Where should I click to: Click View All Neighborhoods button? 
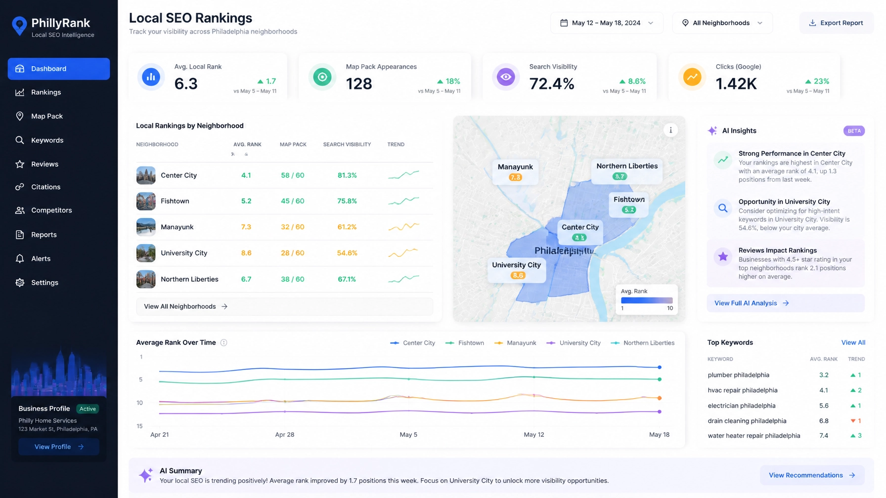pyautogui.click(x=284, y=306)
